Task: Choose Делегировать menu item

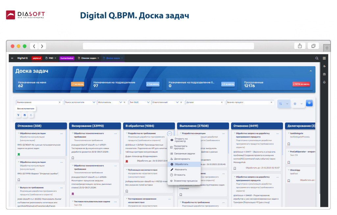Action: [184, 159]
